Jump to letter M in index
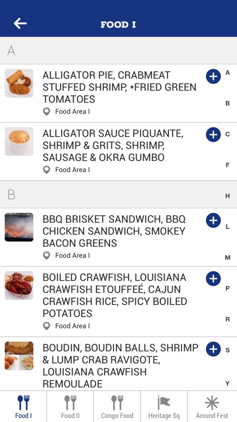 [227, 258]
